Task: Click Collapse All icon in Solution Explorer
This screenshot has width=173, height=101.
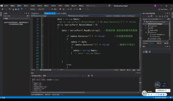Action: click(x=165, y=16)
